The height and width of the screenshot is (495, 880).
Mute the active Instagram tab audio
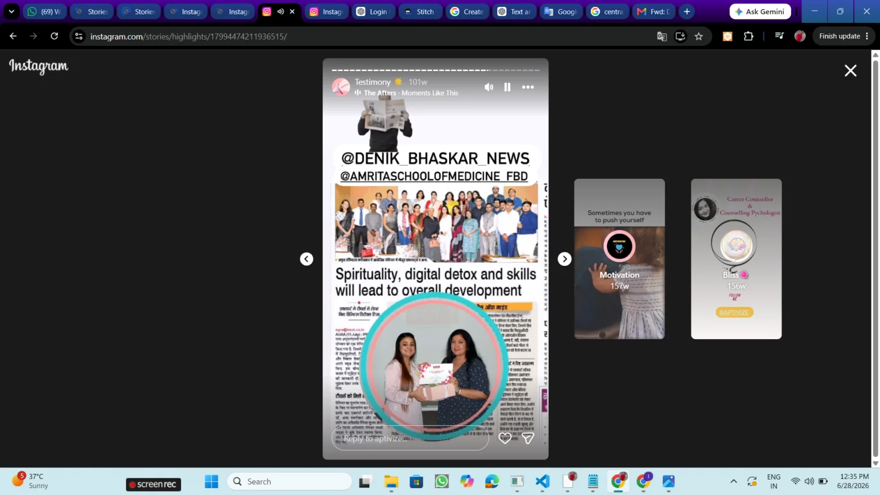(x=280, y=11)
